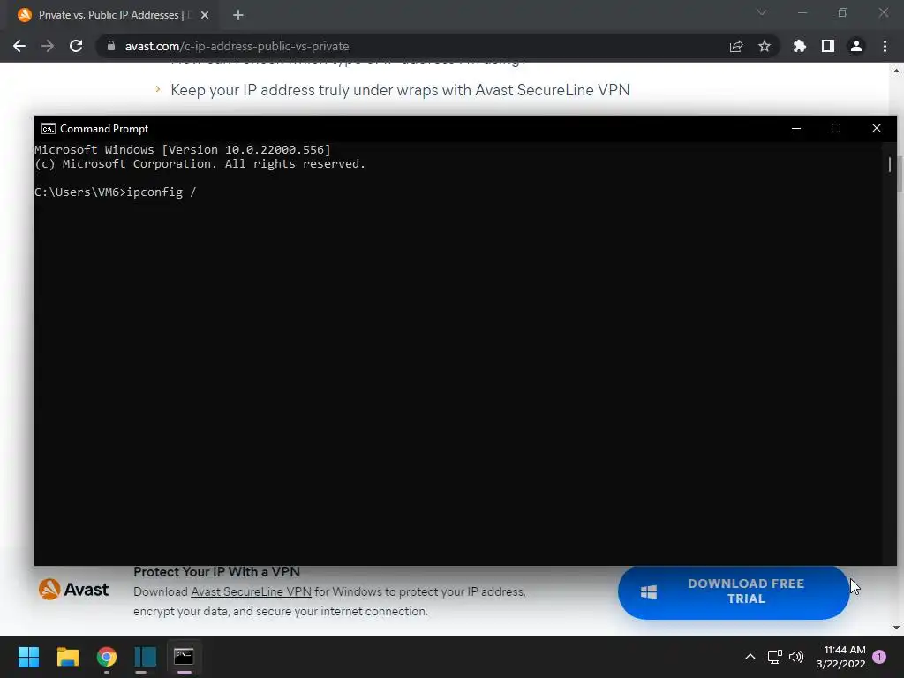Click the Download Free Trial button
The height and width of the screenshot is (678, 904).
[734, 591]
